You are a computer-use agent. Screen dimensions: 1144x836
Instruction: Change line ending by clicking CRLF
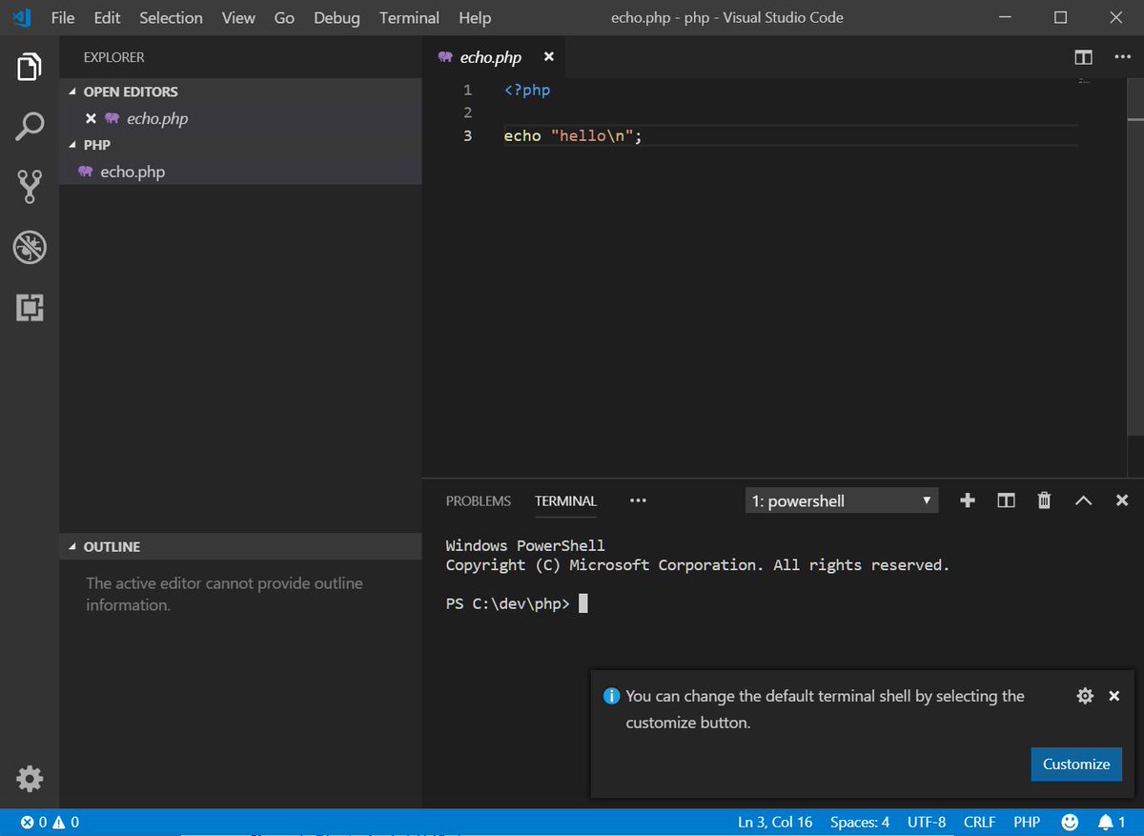tap(979, 821)
